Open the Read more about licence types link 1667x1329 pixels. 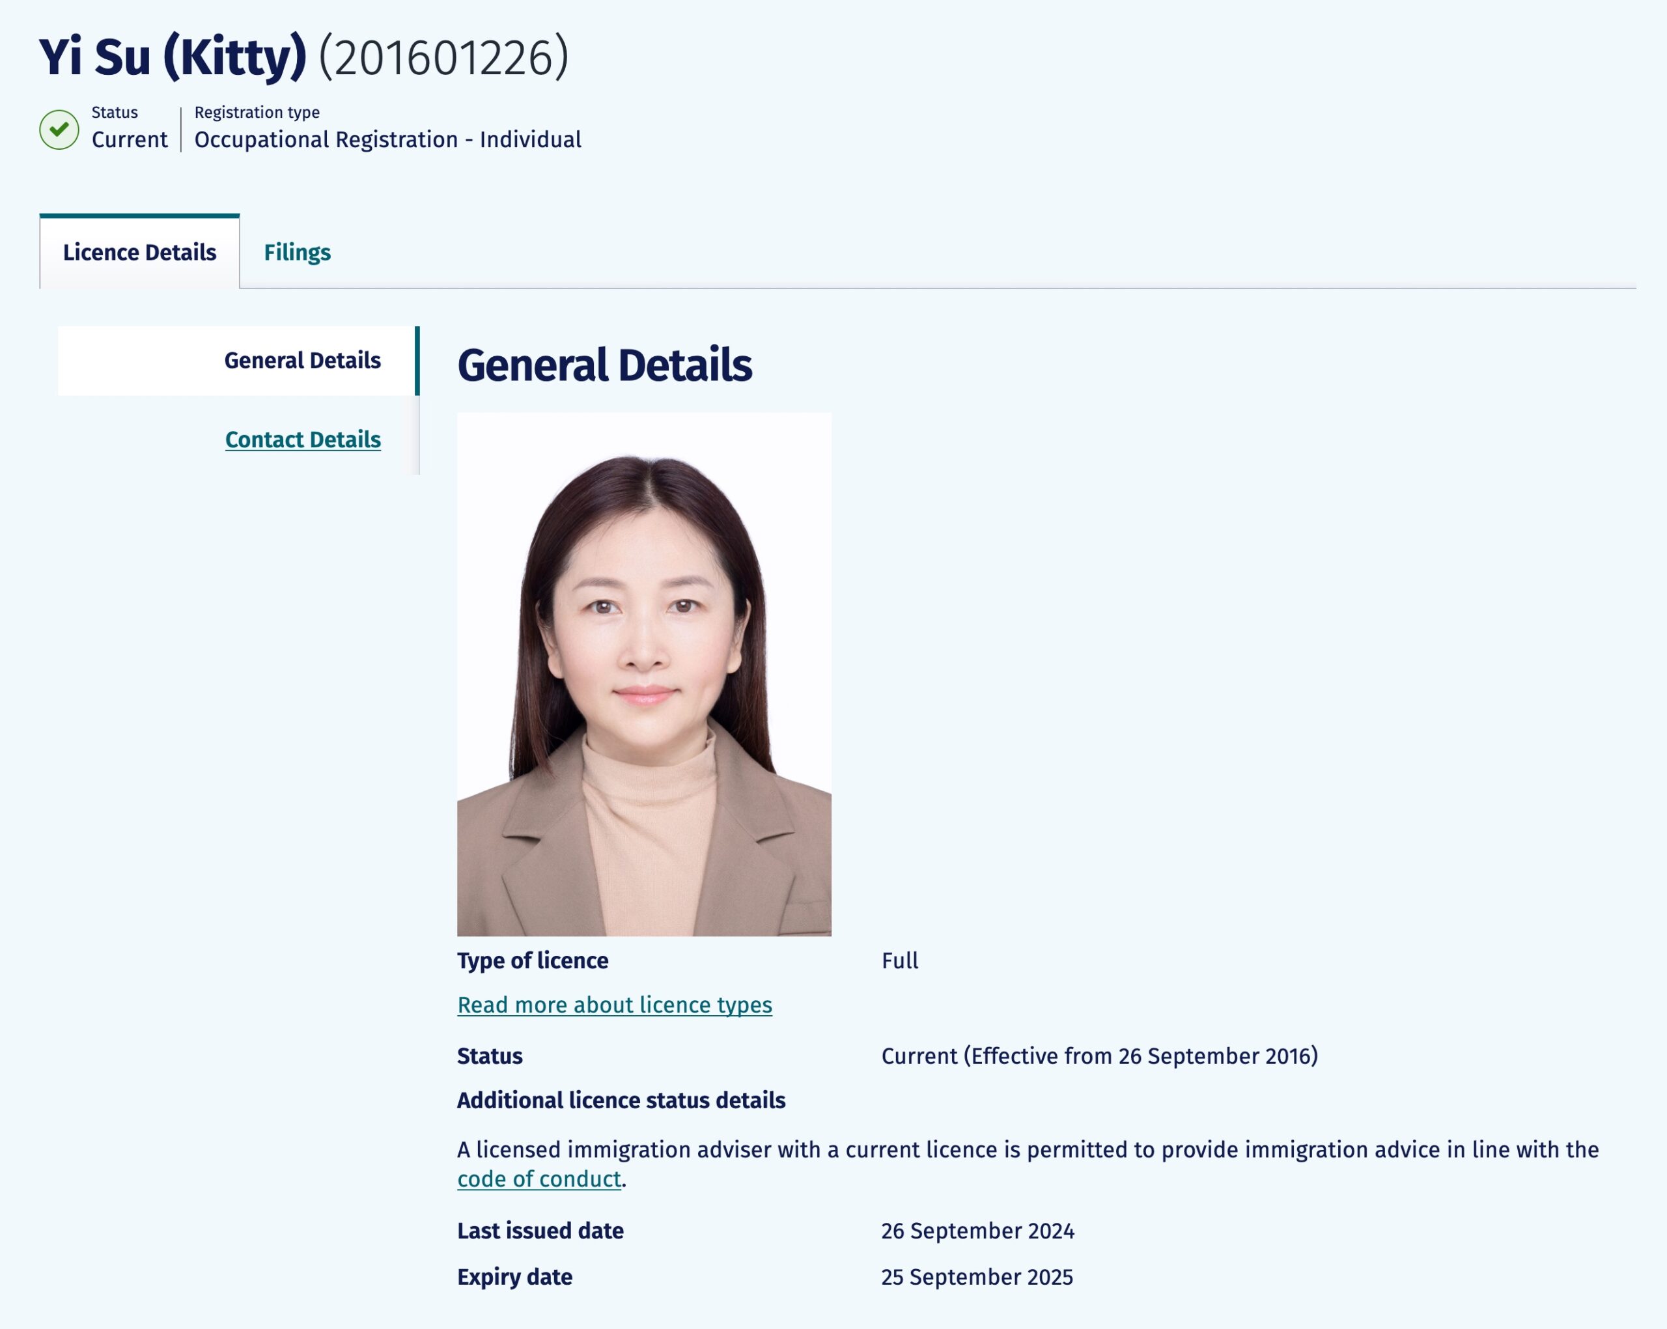point(614,1004)
